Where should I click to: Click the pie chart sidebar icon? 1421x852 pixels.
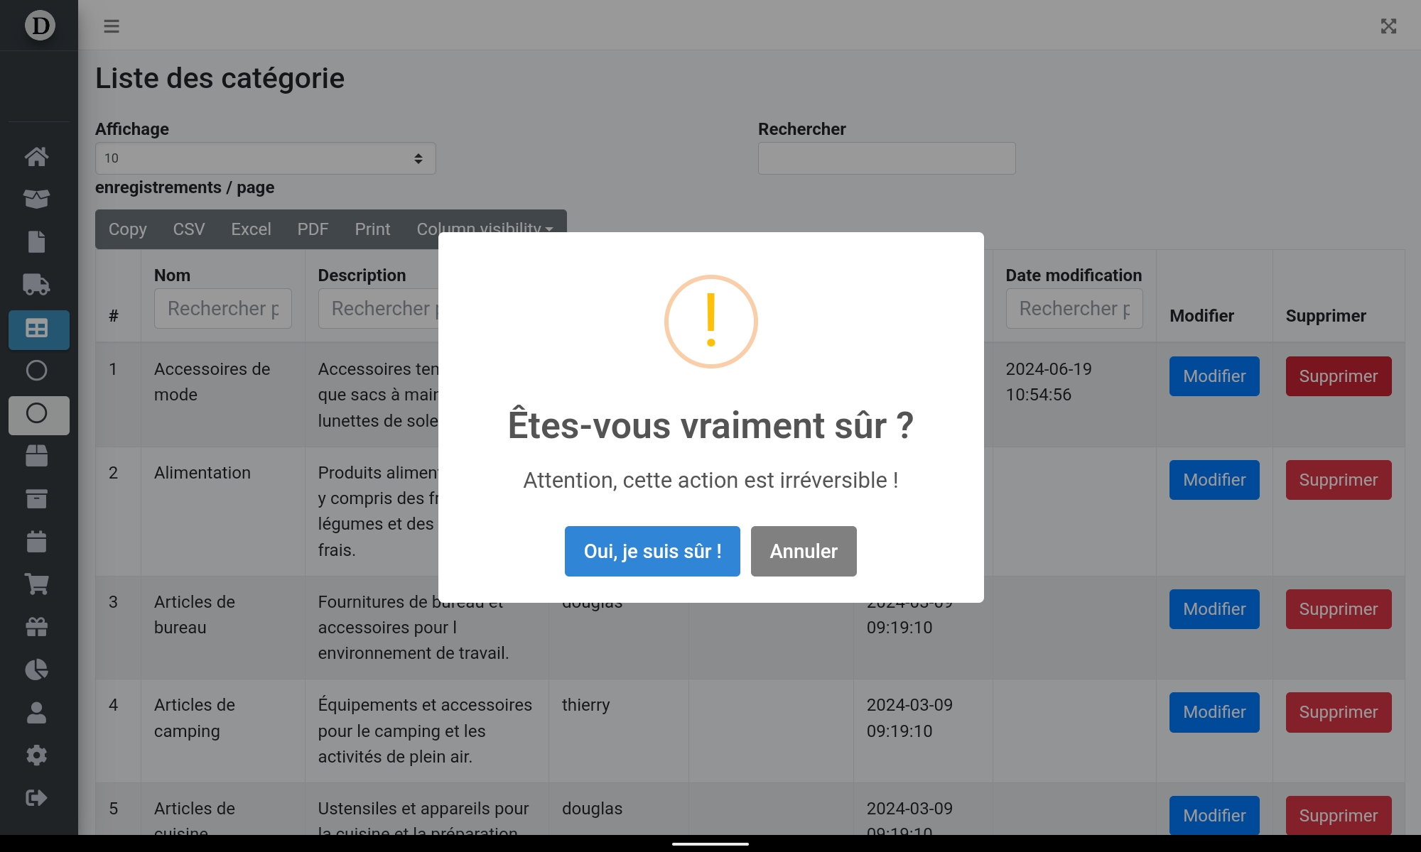[x=37, y=670]
